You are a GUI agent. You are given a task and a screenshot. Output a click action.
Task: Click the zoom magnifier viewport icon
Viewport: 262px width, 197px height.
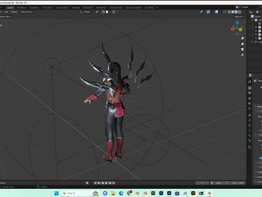coord(242,38)
